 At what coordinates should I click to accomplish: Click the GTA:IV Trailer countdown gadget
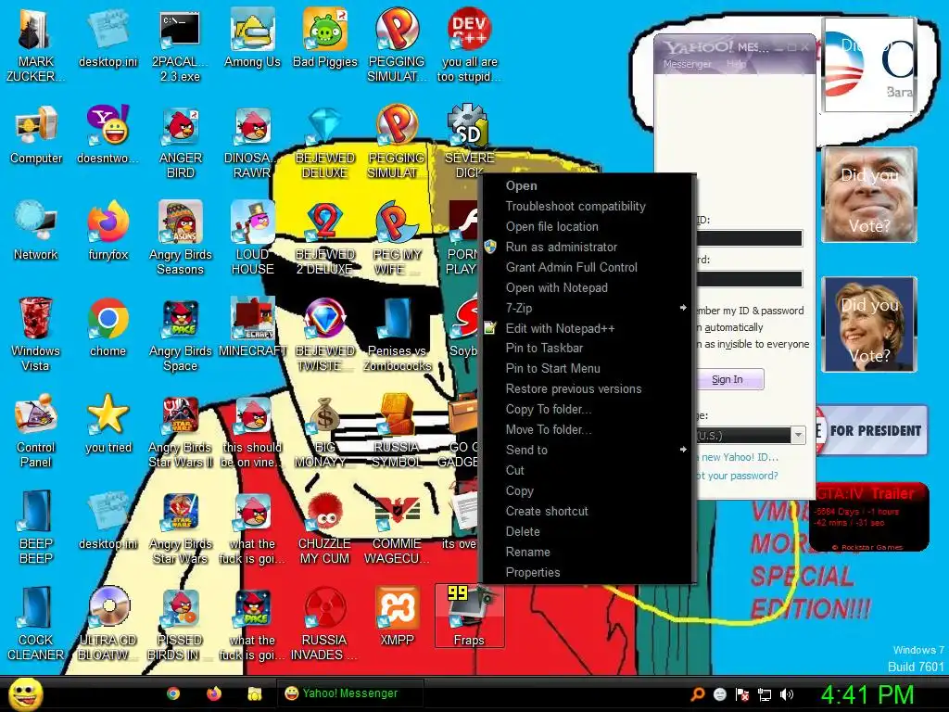coord(869,516)
